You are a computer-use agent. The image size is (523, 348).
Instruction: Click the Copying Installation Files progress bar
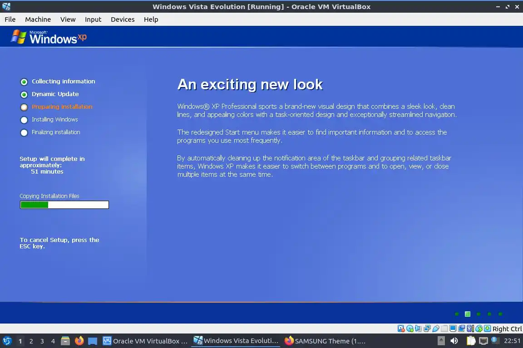(x=64, y=205)
